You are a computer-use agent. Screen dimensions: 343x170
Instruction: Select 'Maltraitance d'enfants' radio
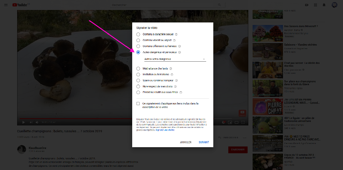138,68
